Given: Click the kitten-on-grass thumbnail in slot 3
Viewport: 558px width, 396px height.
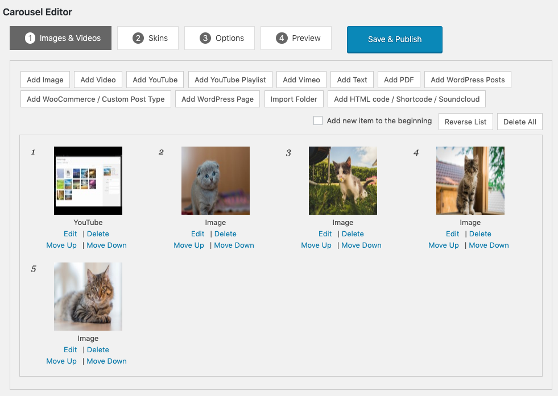Looking at the screenshot, I should coord(343,181).
